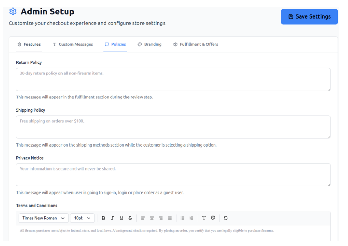Click the 'Privacy Notice' field label
This screenshot has width=348, height=246.
30,158
